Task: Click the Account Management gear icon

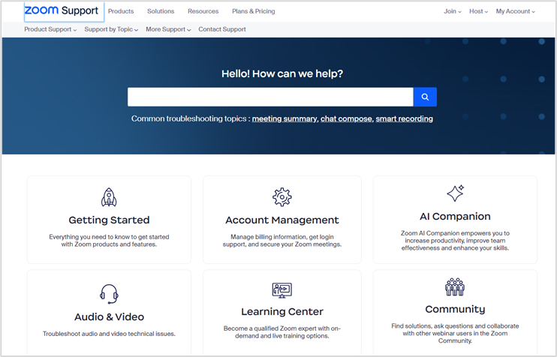Action: [x=282, y=197]
